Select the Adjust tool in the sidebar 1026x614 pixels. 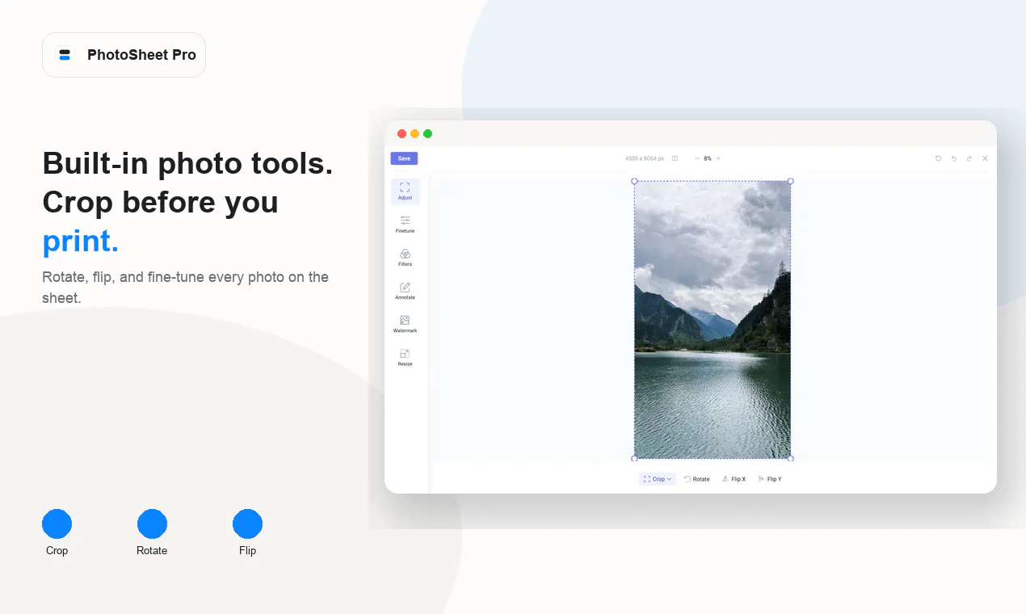pos(405,191)
